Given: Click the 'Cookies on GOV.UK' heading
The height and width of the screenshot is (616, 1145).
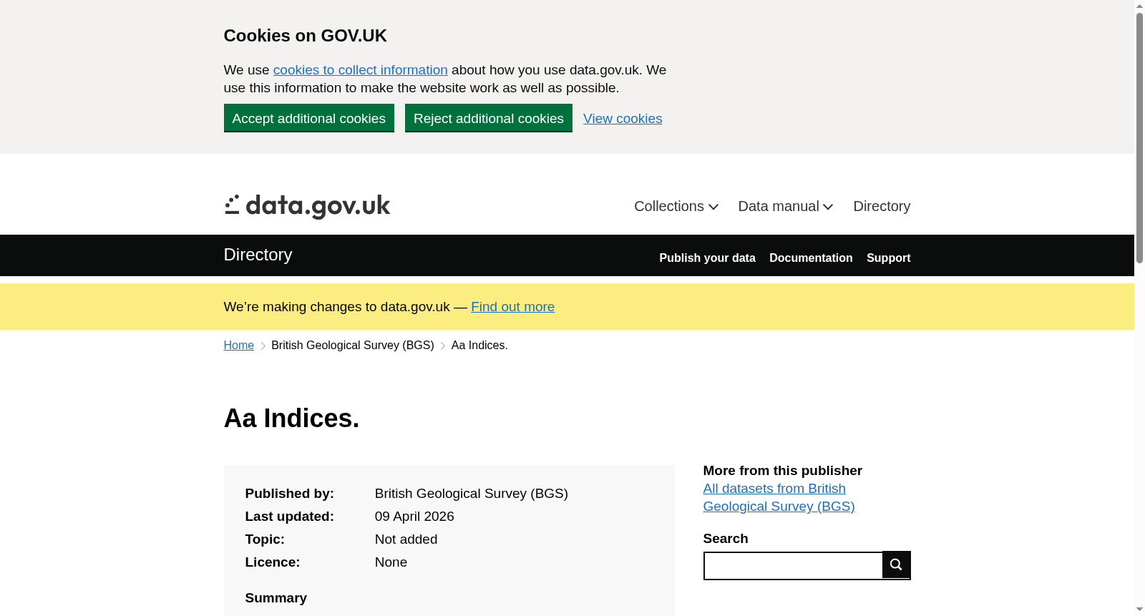Looking at the screenshot, I should 306,36.
